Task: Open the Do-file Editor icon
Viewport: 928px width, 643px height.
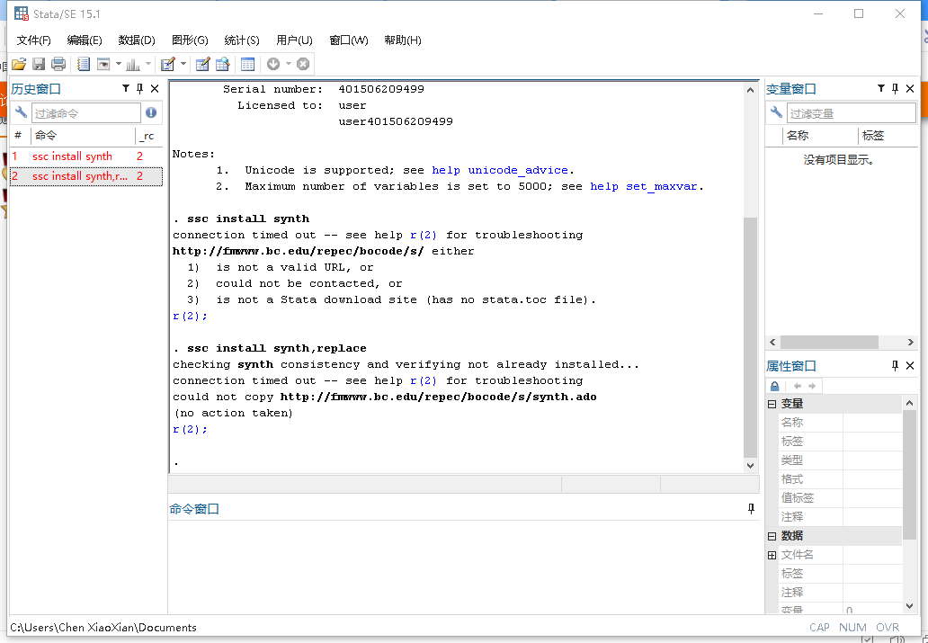Action: point(167,64)
